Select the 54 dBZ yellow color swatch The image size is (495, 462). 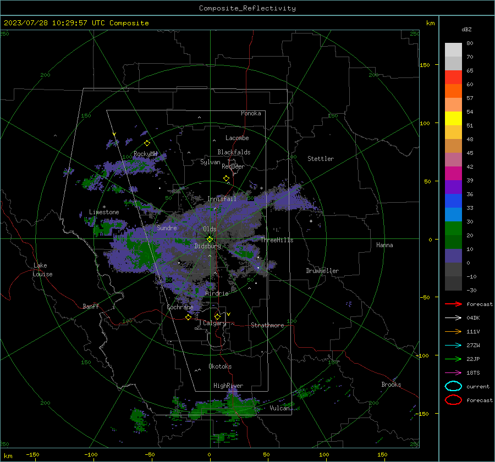(x=453, y=118)
